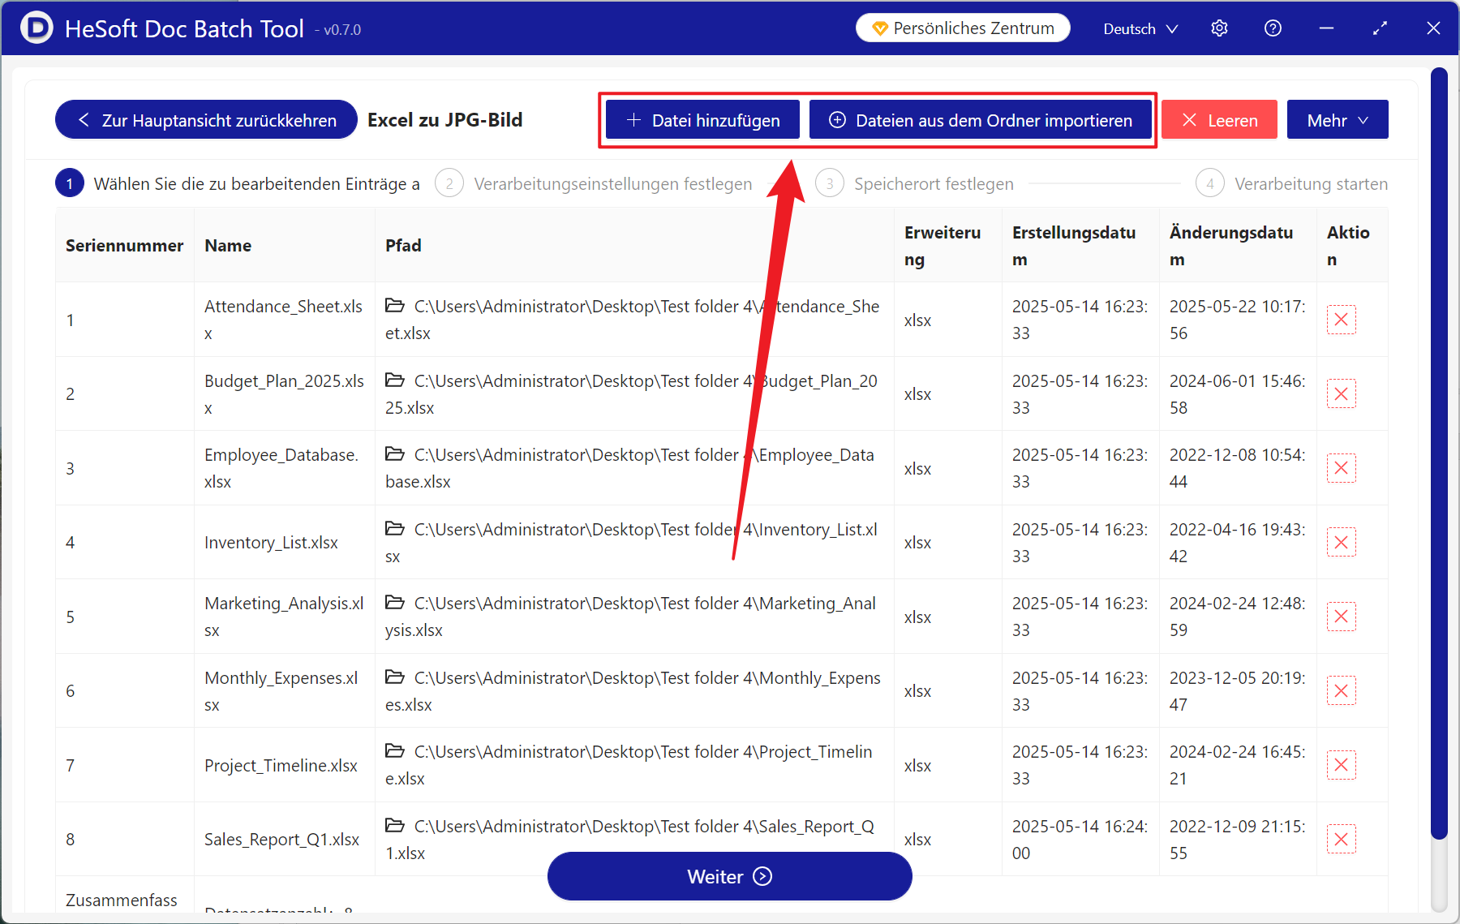Viewport: 1460px width, 924px height.
Task: Open folder icon for Attendance_Sheet path
Action: point(395,306)
